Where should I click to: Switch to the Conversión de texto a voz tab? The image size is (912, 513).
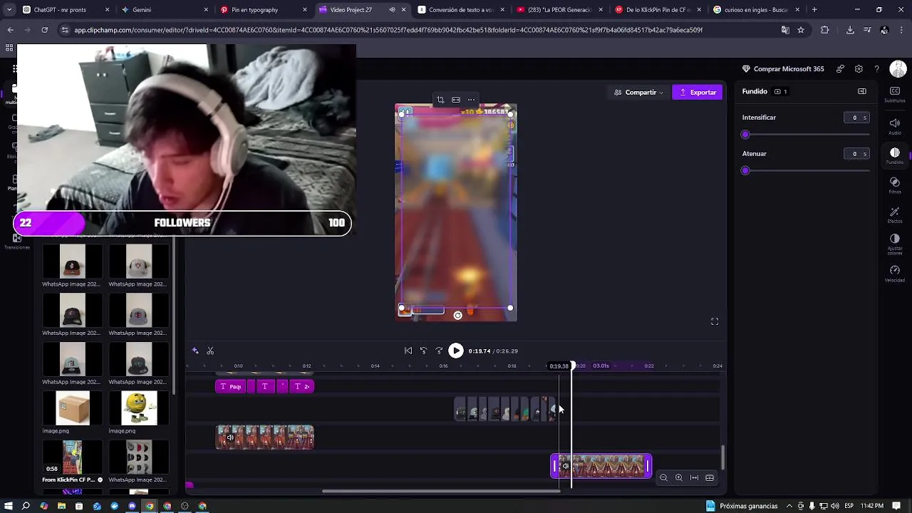click(x=460, y=10)
